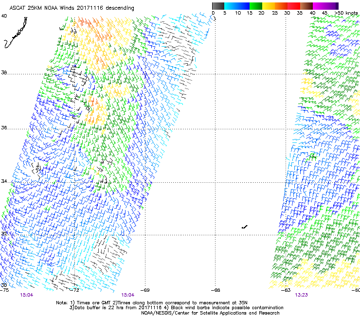Click the latitude label "40"
Screen dimensions: 360x316
pos(4,16)
